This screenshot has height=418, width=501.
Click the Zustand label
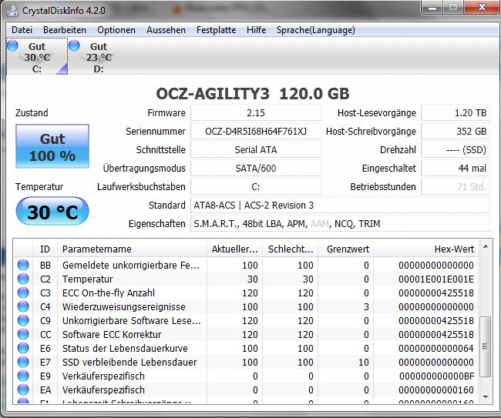(x=32, y=112)
